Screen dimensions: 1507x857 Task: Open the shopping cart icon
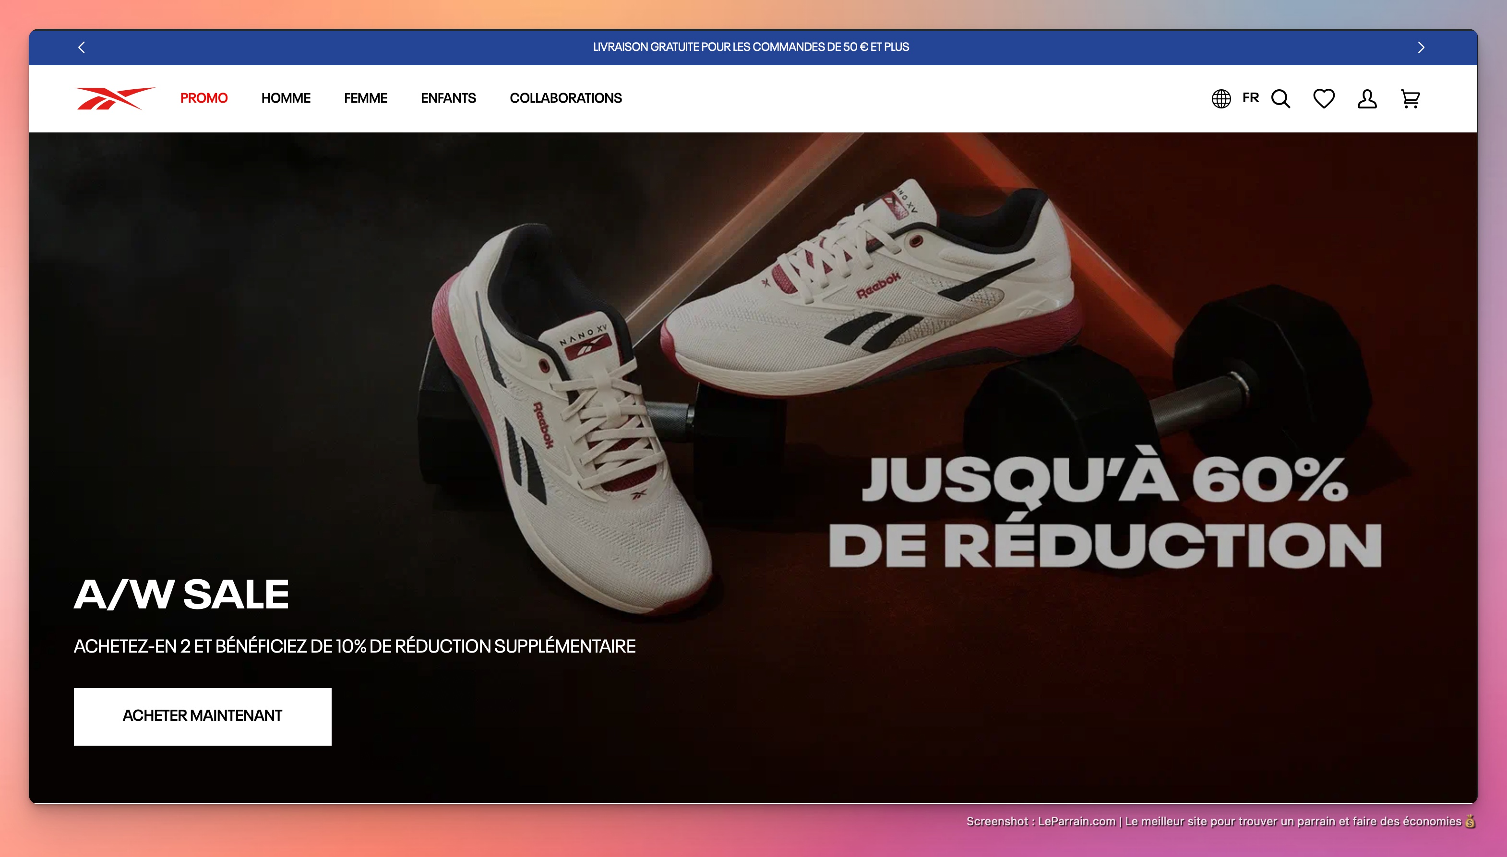tap(1410, 99)
